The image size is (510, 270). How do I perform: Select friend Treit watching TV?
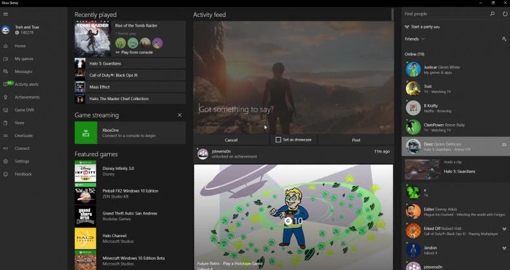tap(455, 88)
